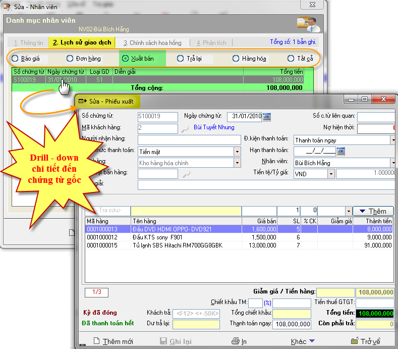The width and height of the screenshot is (398, 349).
Task: Click the printer icon labeled In
Action: [235, 341]
